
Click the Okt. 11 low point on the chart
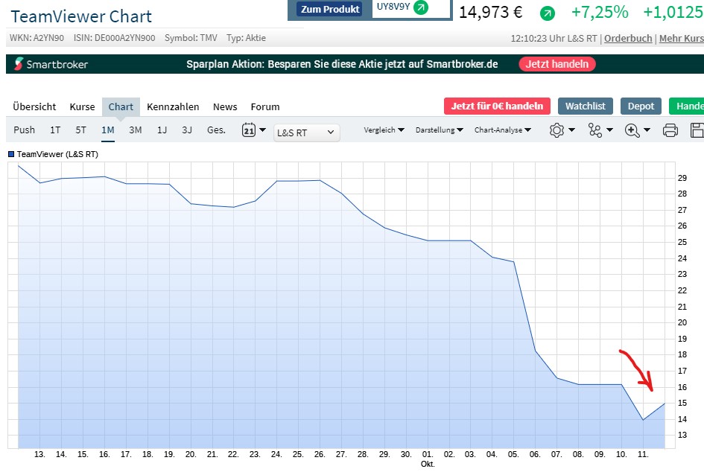[643, 420]
